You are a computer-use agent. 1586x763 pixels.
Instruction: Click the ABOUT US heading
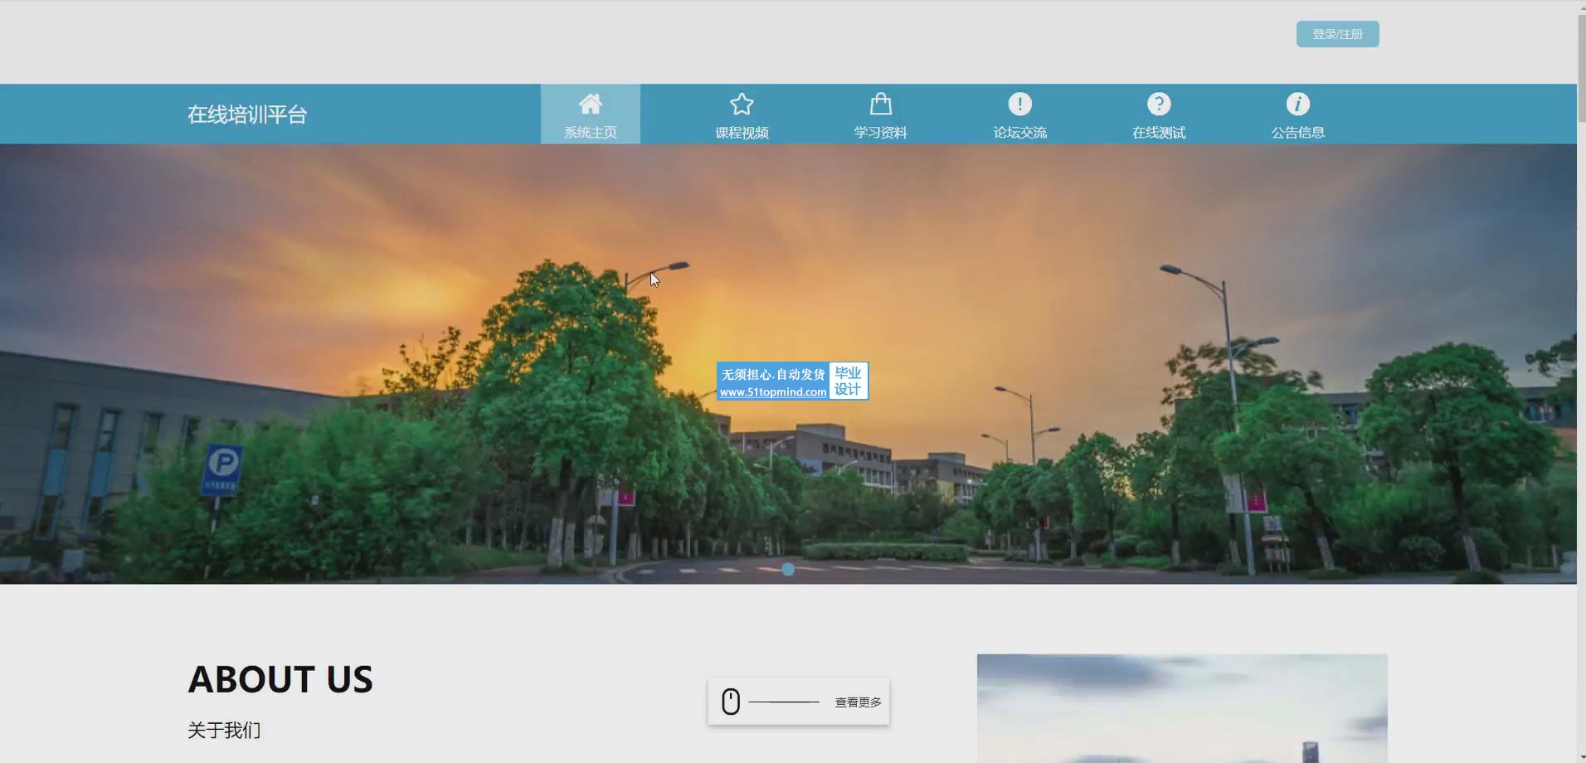[280, 679]
